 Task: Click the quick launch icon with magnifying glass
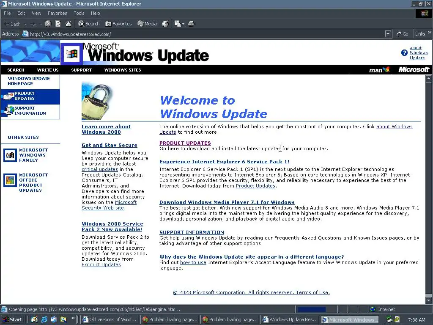point(63,319)
